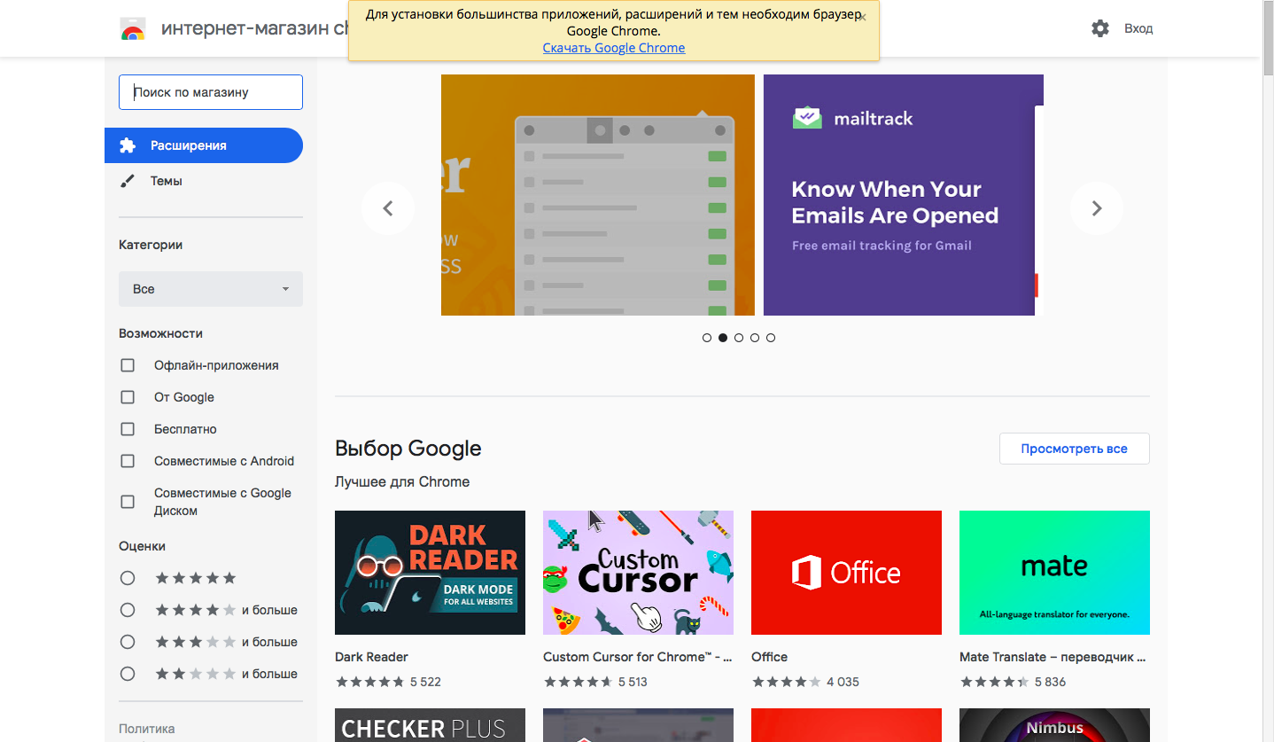Select the fifth carousel dot

coord(771,338)
